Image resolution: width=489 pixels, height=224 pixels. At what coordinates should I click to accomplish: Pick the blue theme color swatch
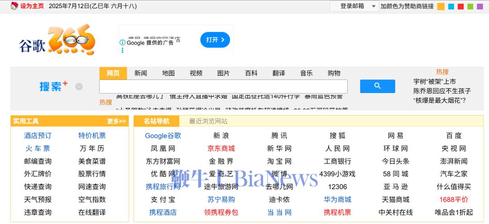coord(451,6)
